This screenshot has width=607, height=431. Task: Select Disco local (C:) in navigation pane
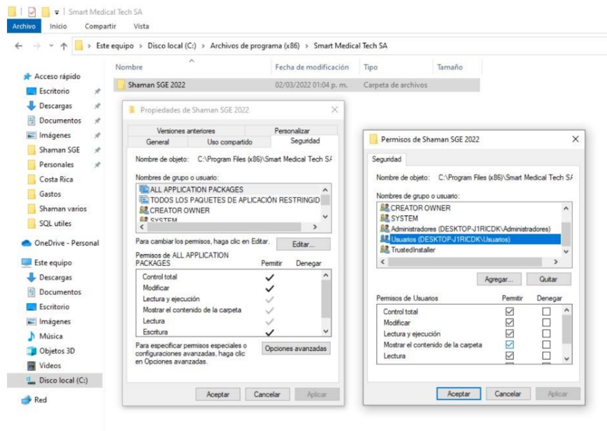pyautogui.click(x=55, y=381)
